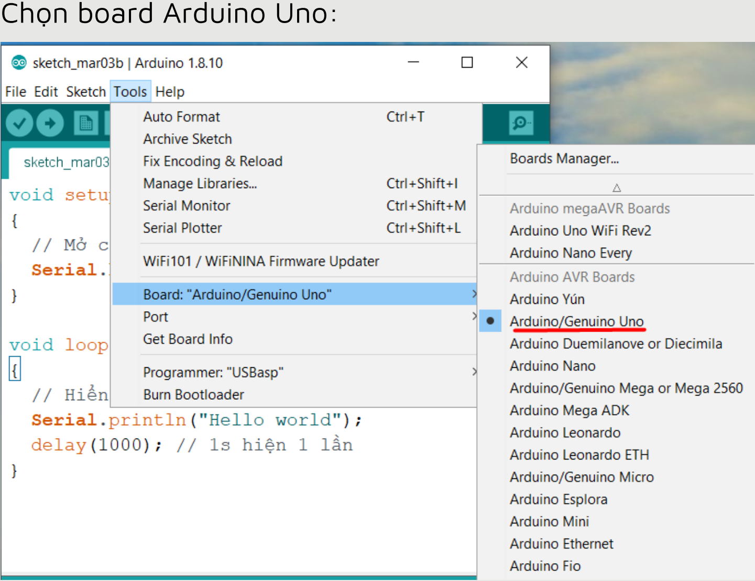This screenshot has height=581, width=755.
Task: Open Boards Manager
Action: pos(564,159)
